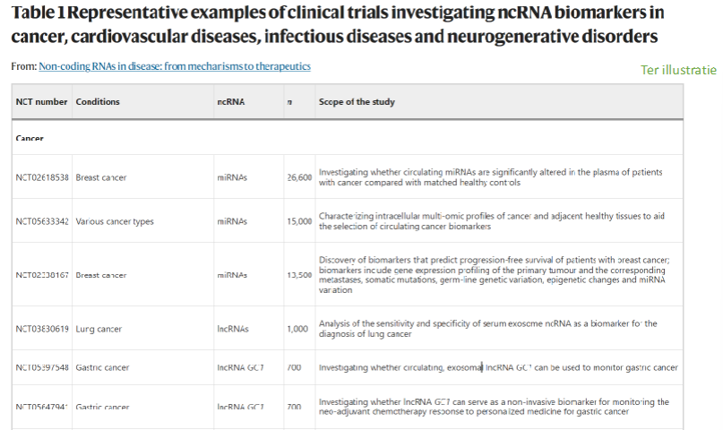Click the lncRNAs cell for Lung cancer
Screen dimensions: 723x430
coord(232,330)
